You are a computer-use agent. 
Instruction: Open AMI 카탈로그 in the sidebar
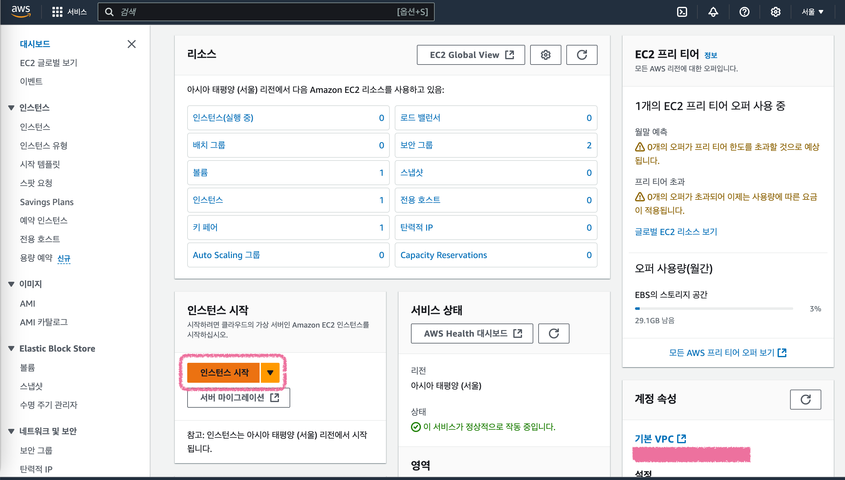(44, 322)
